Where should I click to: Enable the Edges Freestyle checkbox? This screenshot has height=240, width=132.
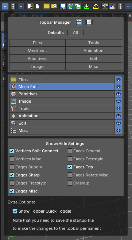(12, 183)
